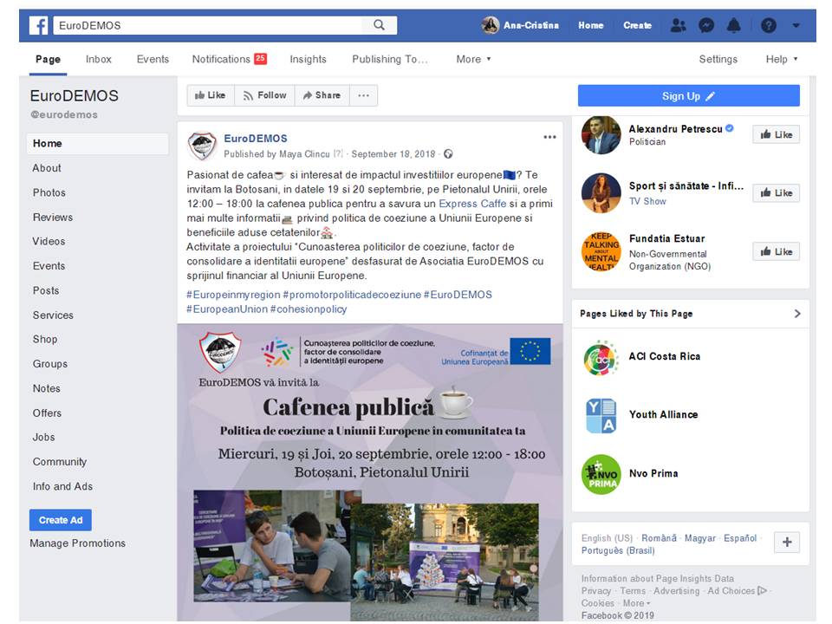The image size is (832, 624).
Task: Click the EuroDEMOS search input field
Action: (x=208, y=25)
